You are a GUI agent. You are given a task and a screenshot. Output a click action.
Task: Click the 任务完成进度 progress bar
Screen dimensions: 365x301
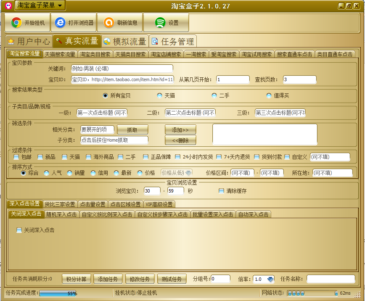[x=58, y=293]
